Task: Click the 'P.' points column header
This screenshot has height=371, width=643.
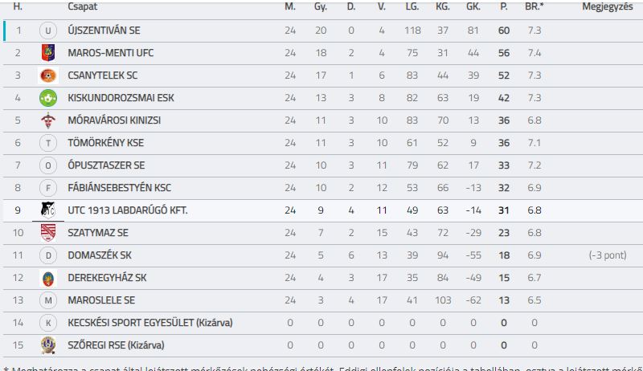Action: point(504,6)
